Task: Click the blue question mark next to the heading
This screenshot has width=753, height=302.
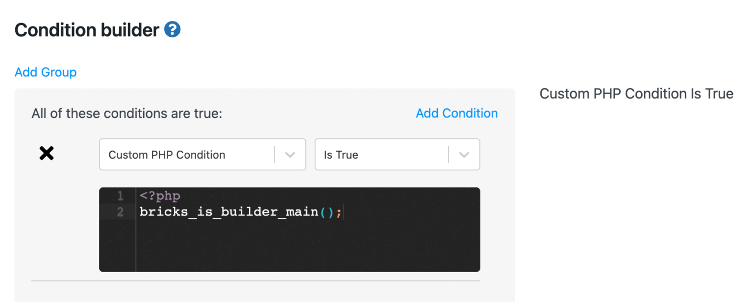Action: (x=173, y=29)
